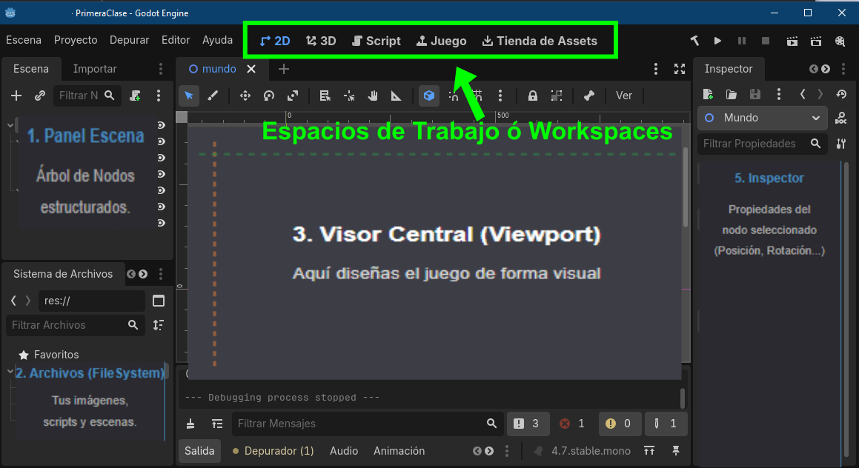Toggle warning messages filter showing 0
Screen dimensions: 859x468
point(619,424)
